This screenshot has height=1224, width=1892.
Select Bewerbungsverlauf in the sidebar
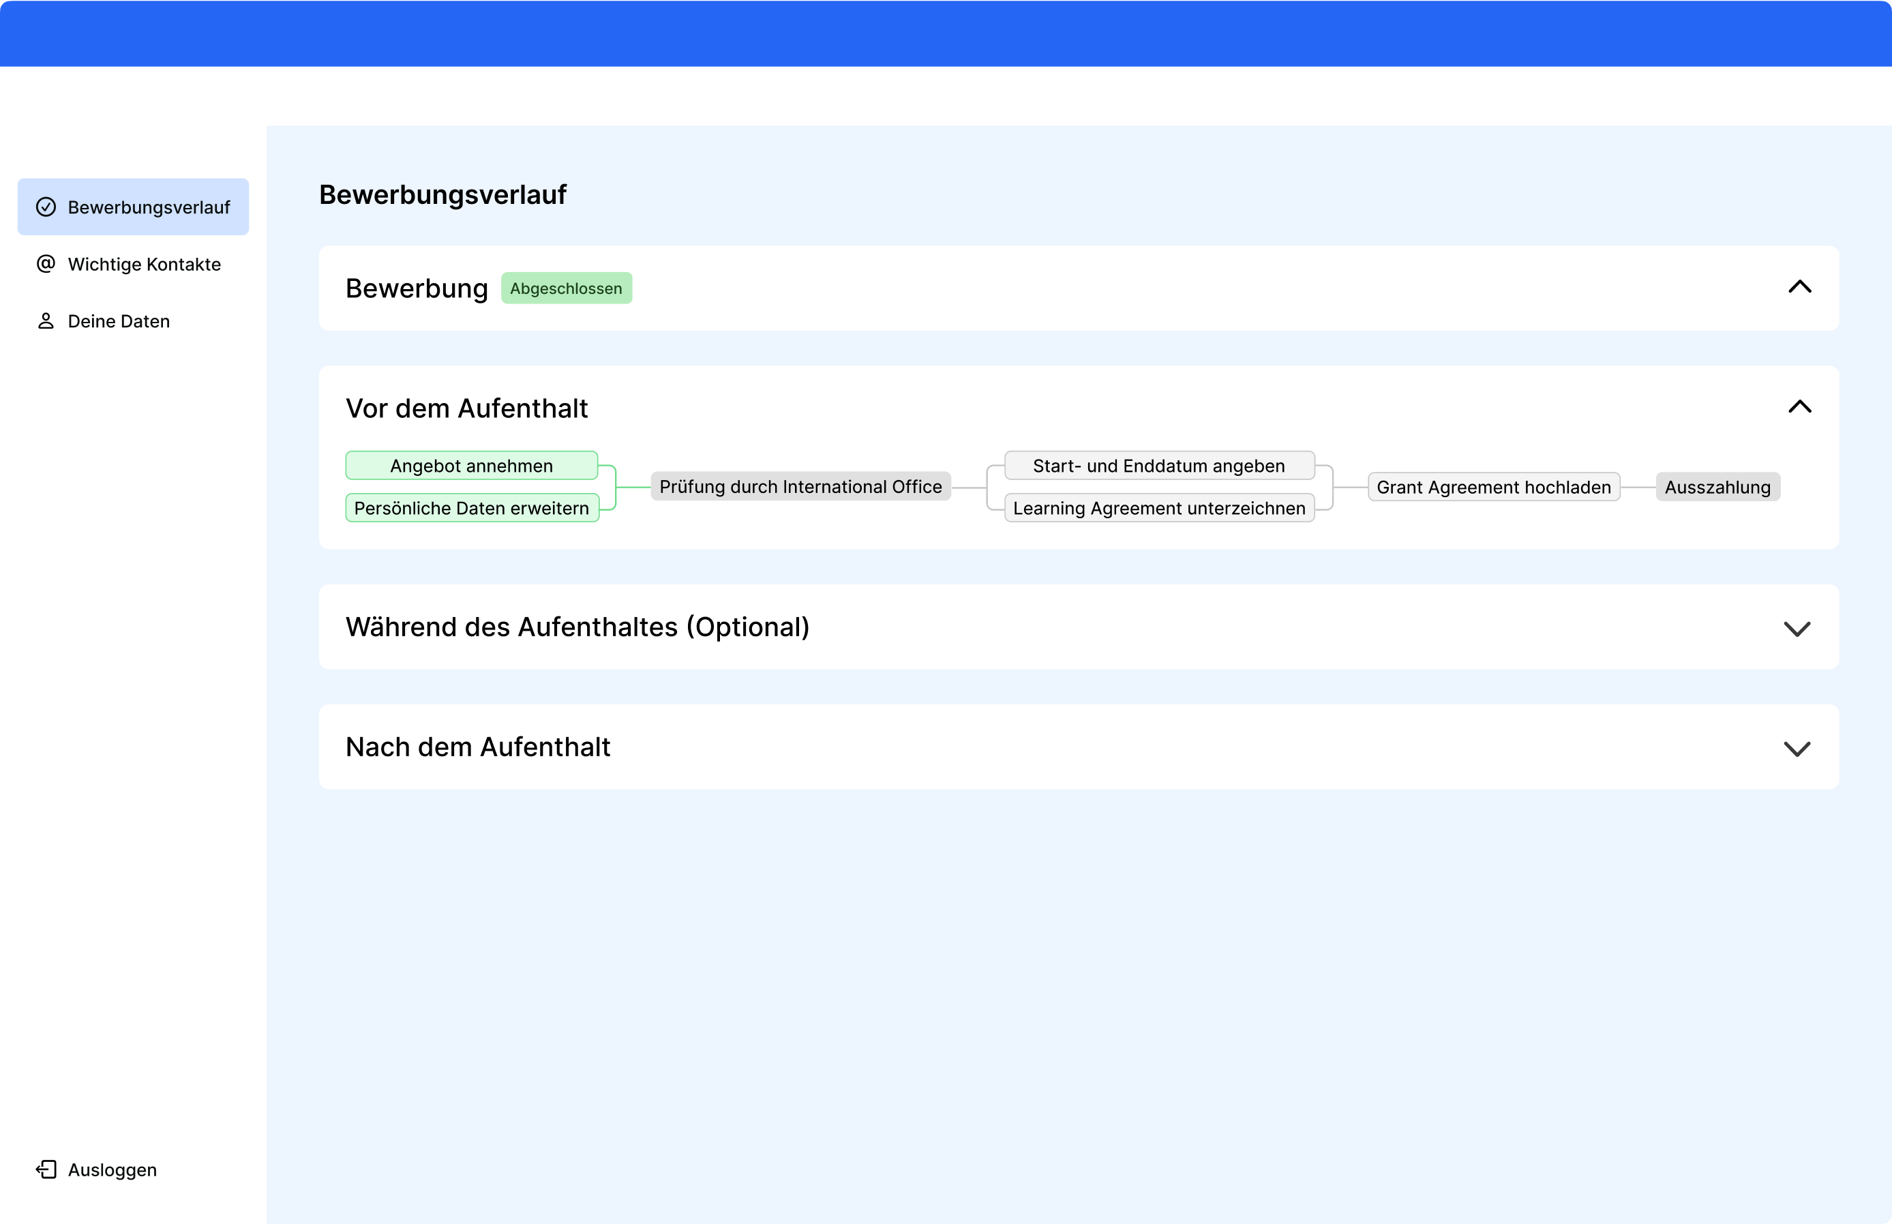pos(149,207)
